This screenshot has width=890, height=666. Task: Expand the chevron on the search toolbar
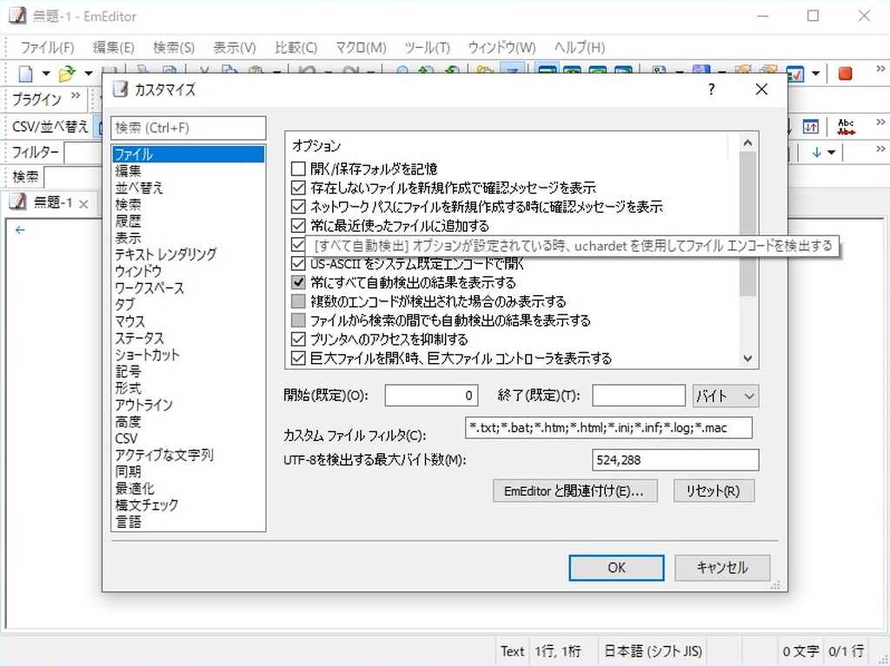click(880, 149)
